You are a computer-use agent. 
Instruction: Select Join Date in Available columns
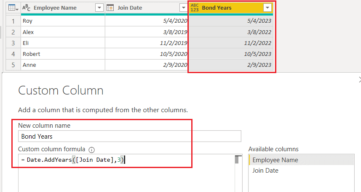(301, 171)
